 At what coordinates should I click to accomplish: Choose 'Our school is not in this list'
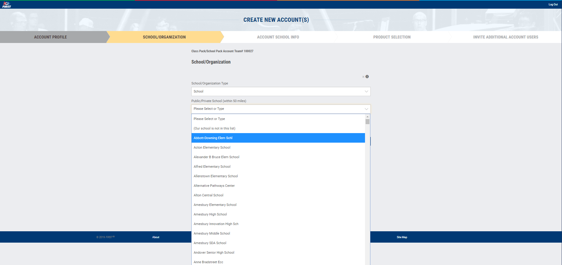click(x=214, y=128)
